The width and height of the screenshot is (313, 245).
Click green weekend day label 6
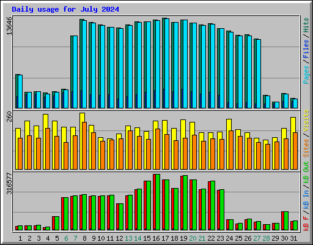[x=66, y=238]
